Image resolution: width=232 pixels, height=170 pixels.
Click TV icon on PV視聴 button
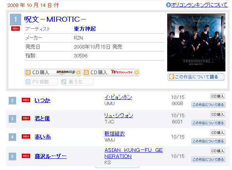coord(28,82)
